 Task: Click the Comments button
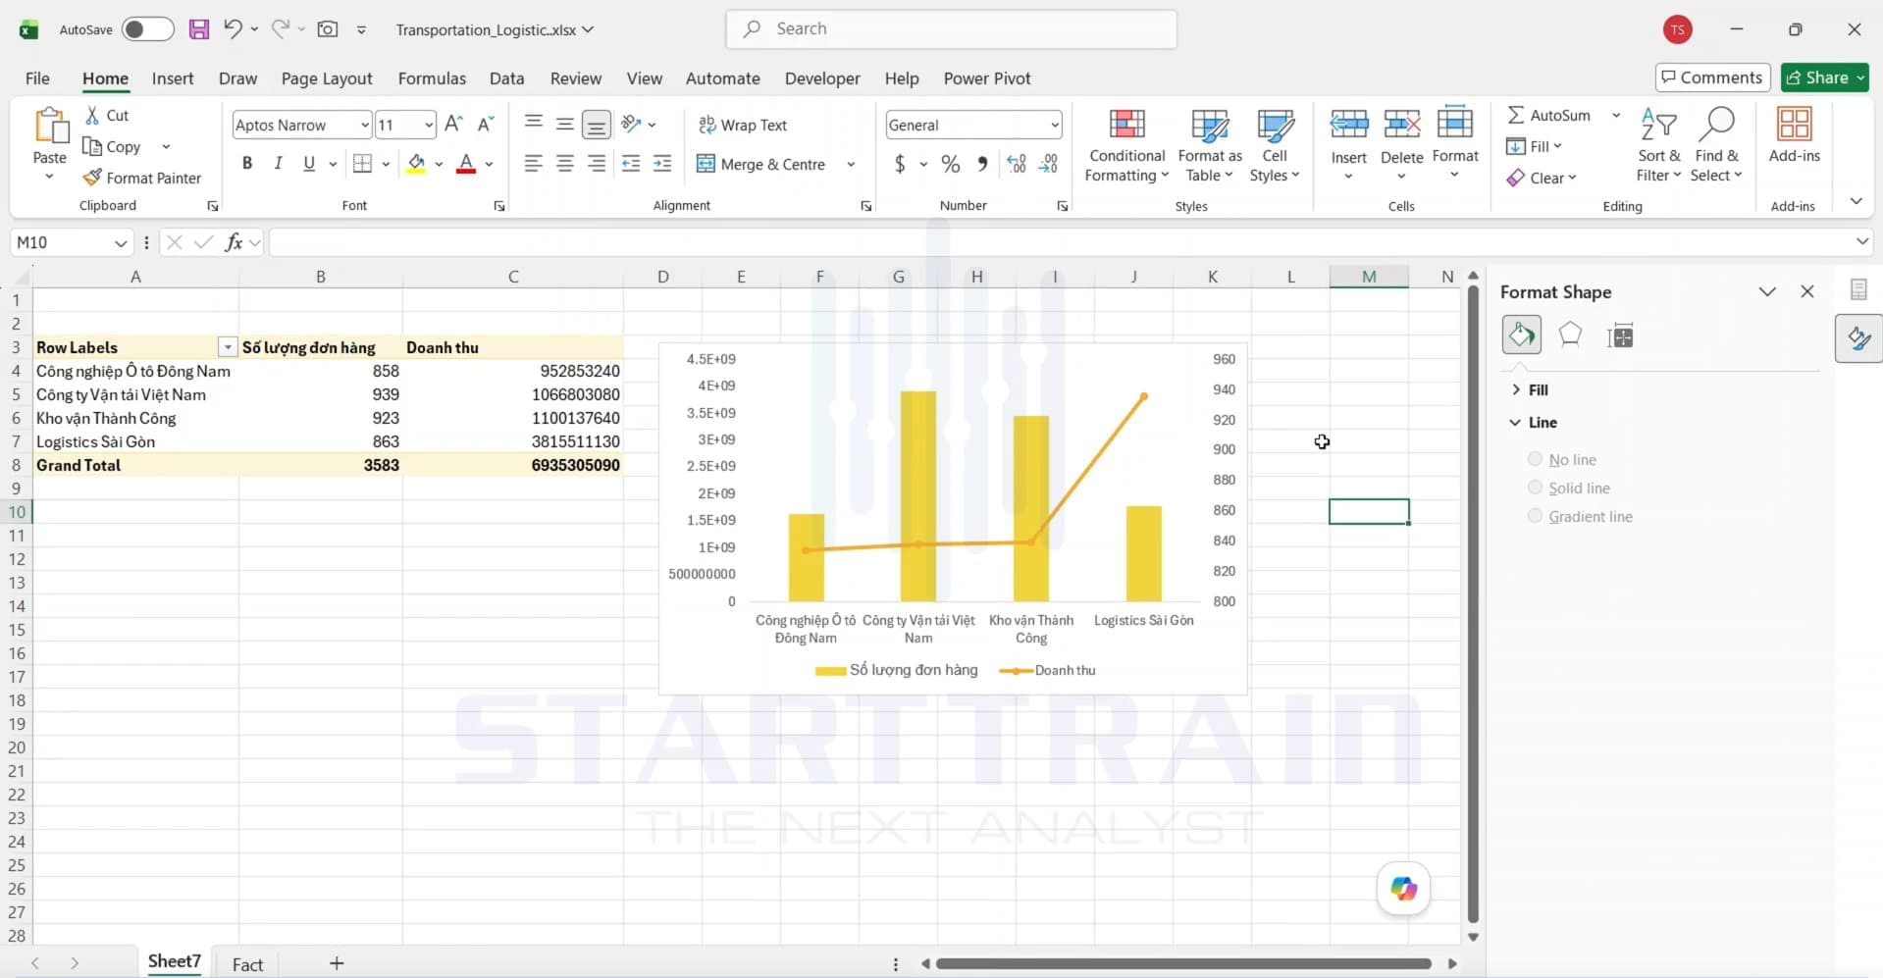(x=1712, y=77)
